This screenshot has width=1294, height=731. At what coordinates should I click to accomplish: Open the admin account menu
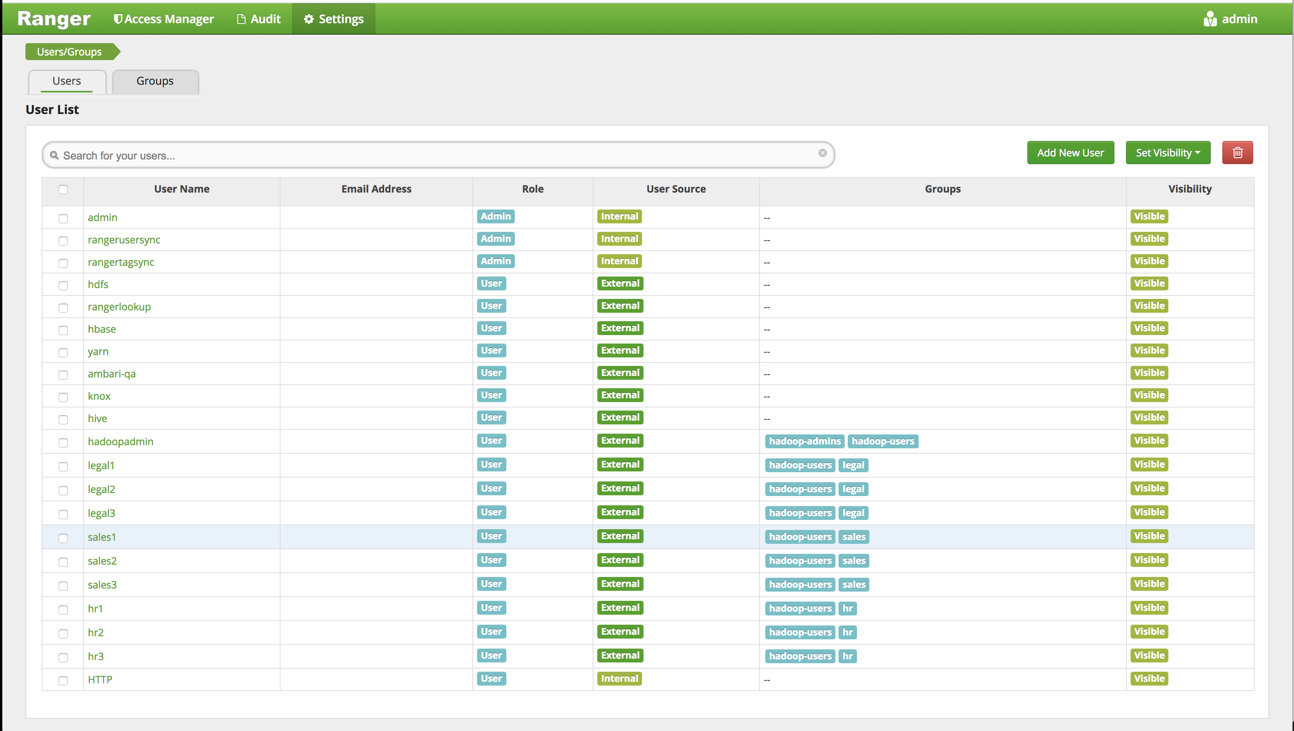pyautogui.click(x=1239, y=19)
